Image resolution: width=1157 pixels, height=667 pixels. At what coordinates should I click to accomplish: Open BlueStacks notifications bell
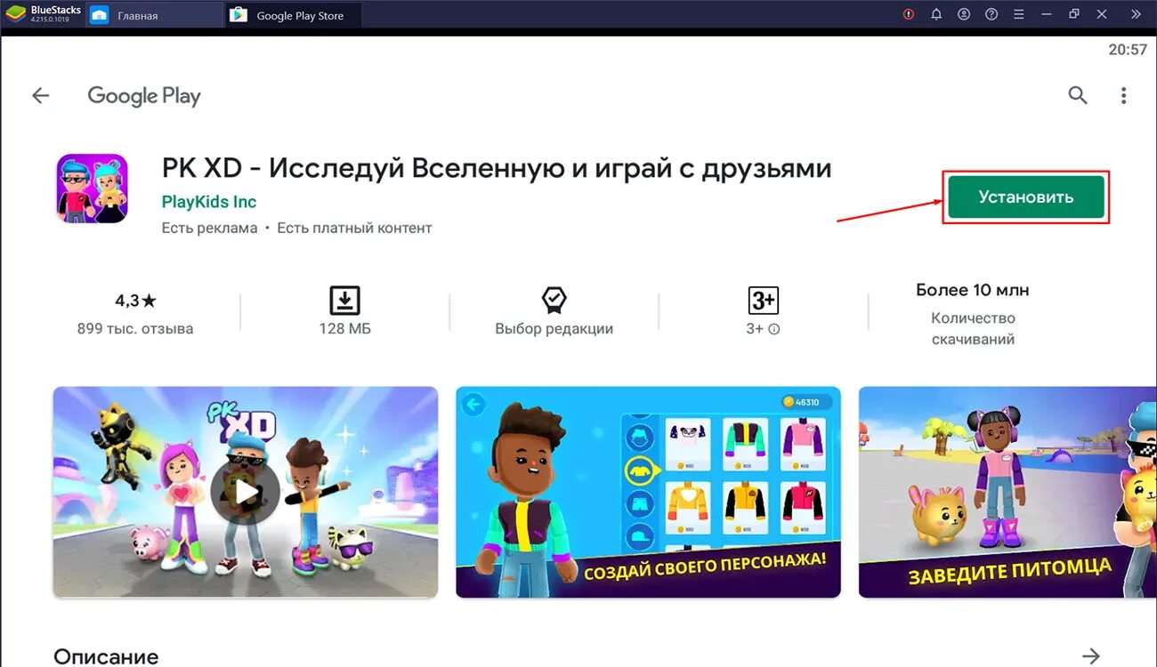coord(936,14)
